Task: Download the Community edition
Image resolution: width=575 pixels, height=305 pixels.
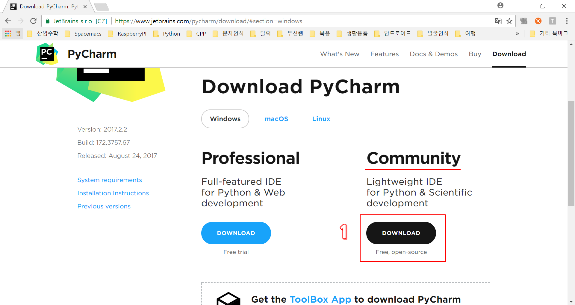Action: [x=401, y=233]
